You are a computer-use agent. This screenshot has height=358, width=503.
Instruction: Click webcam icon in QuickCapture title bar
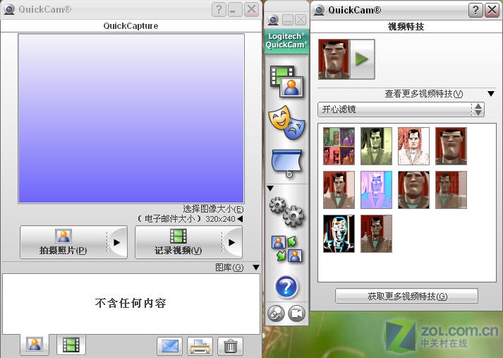point(9,10)
